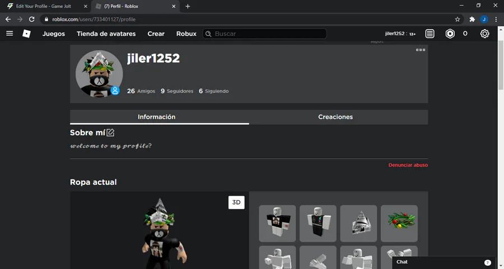Open the Juegos menu item

point(54,34)
